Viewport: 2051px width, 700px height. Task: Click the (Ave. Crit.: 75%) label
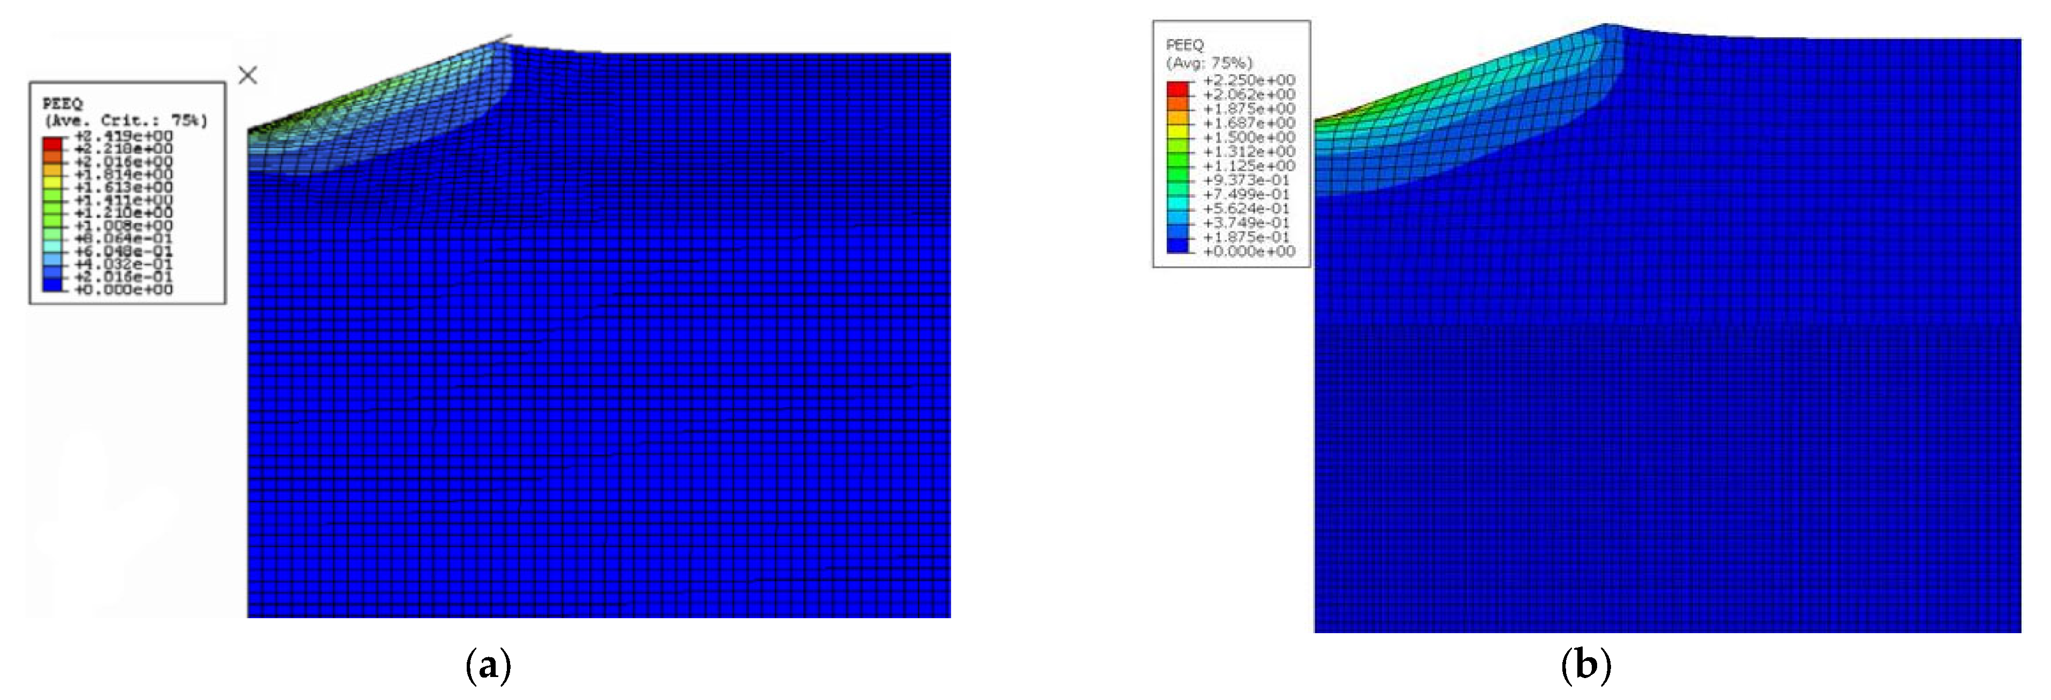click(x=126, y=120)
